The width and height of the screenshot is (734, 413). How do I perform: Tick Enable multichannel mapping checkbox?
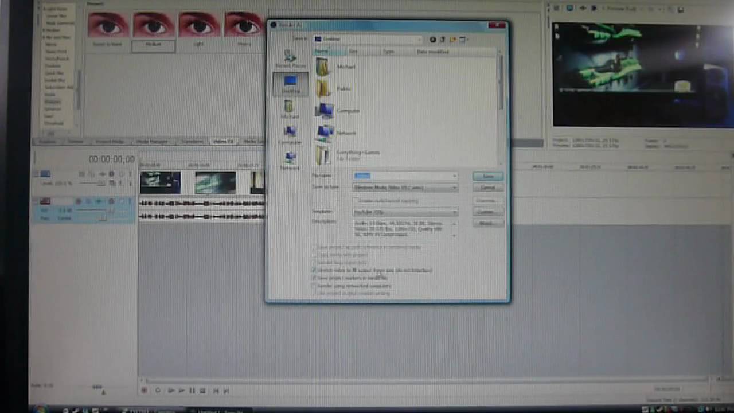click(356, 201)
